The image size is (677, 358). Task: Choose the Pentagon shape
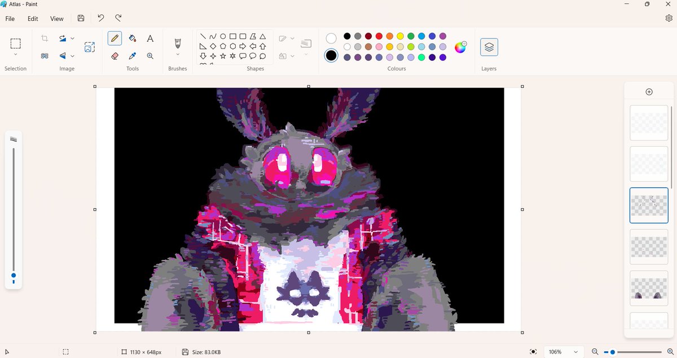coord(223,46)
